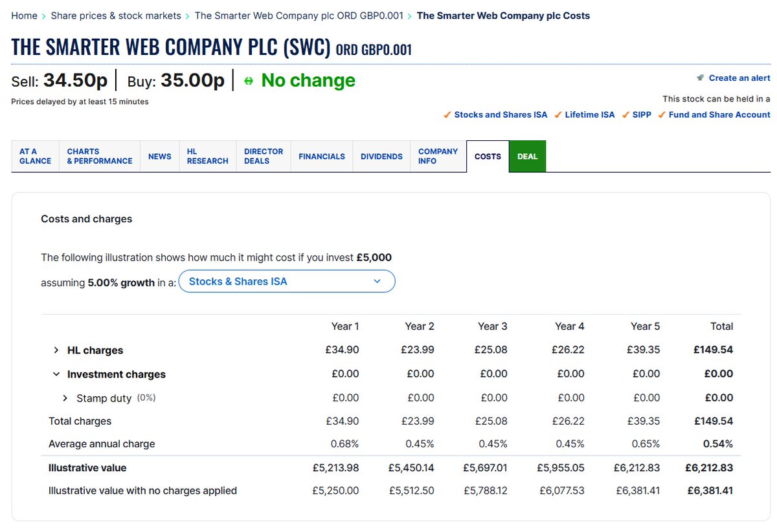This screenshot has height=532, width=777.
Task: Expand the HL charges row
Action: click(56, 350)
